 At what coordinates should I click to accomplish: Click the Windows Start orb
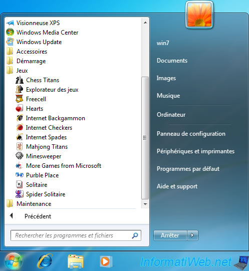pos(14,261)
